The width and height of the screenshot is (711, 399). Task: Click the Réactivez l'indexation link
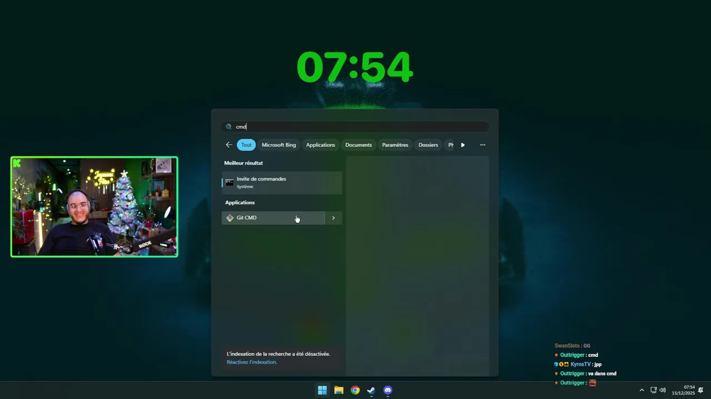[x=252, y=362]
